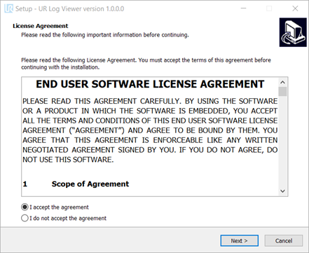Screen dimensions: 309x253
Task: Click inside the license agreement text box
Action: tap(150, 137)
